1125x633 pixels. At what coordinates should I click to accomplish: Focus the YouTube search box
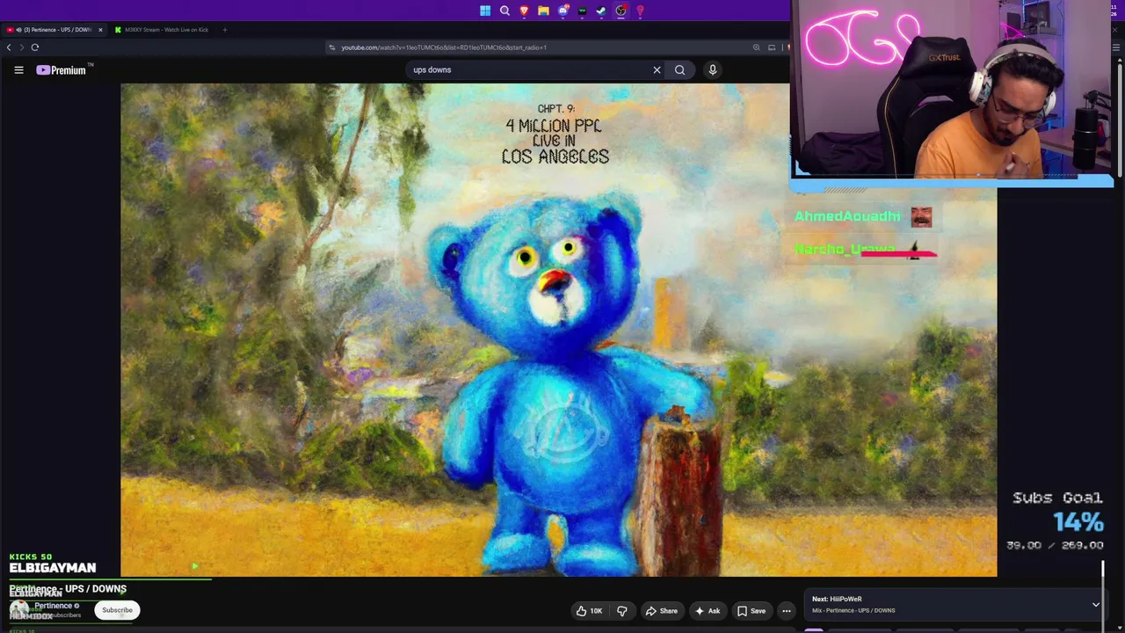[527, 69]
